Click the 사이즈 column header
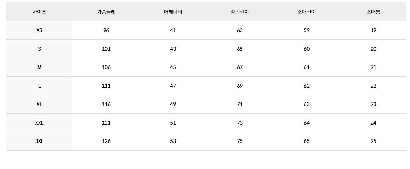This screenshot has height=169, width=410. [x=39, y=12]
